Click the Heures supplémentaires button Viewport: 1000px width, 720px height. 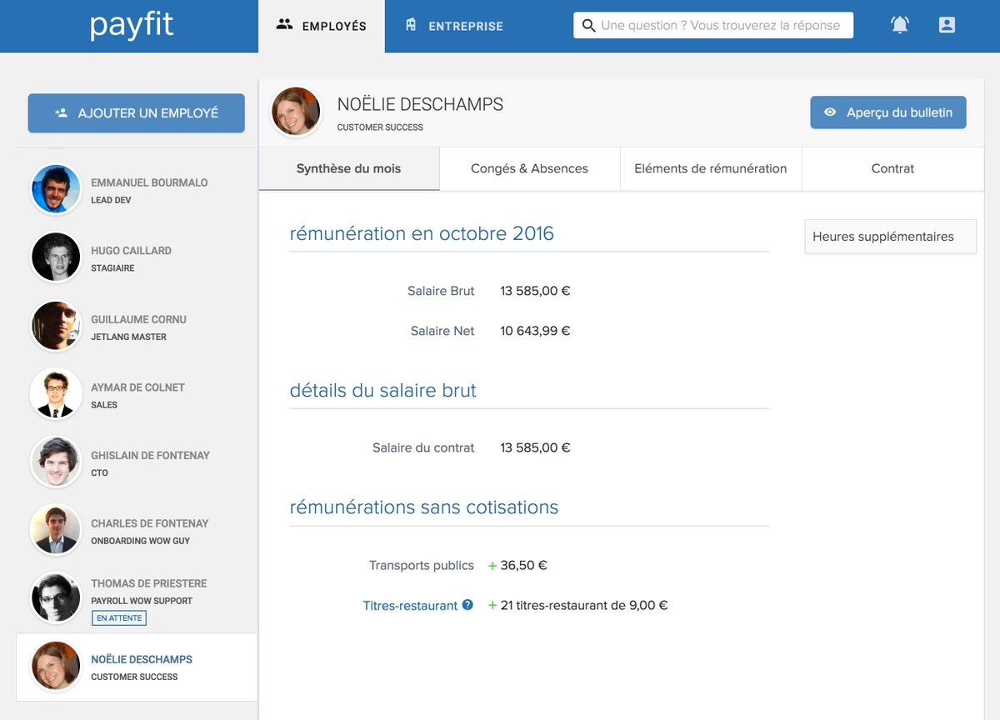pos(891,237)
